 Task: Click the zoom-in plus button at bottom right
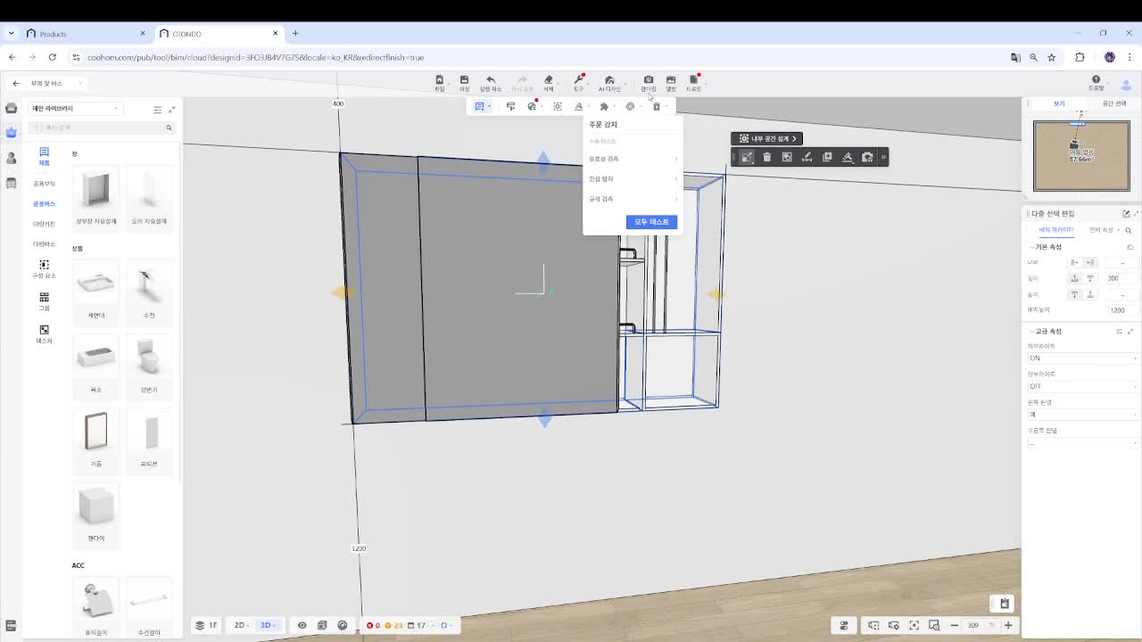click(x=1008, y=625)
